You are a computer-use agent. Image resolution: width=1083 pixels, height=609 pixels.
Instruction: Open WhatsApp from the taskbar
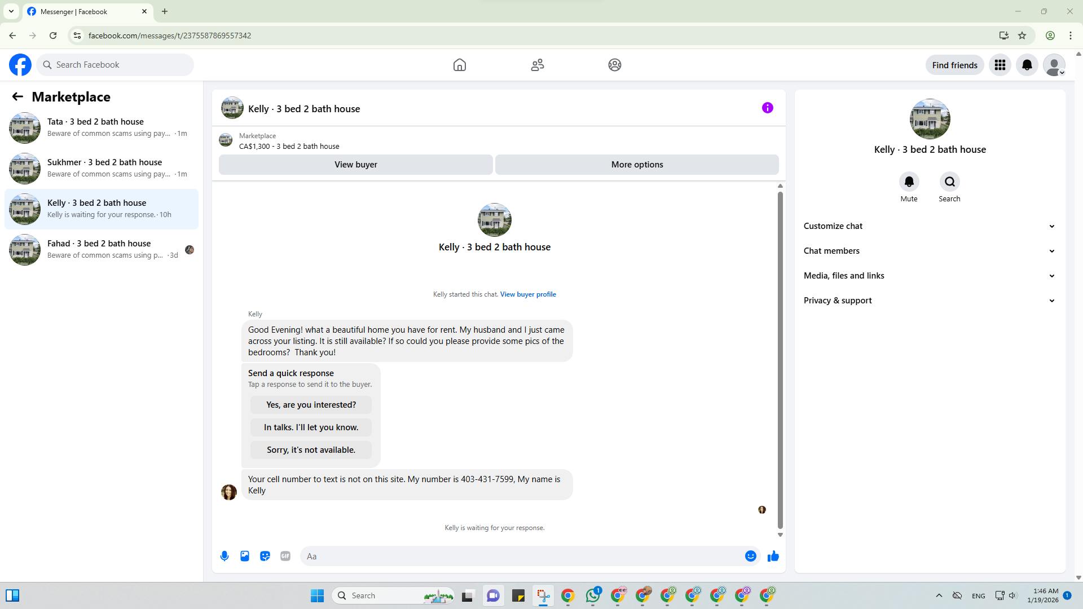point(593,595)
